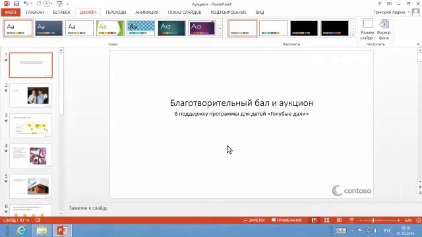Click the Action Center flag icon
This screenshot has width=422, height=237.
click(361, 230)
